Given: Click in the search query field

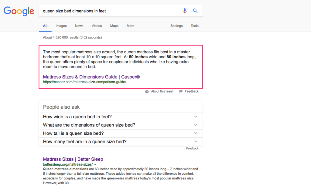Looking at the screenshot, I should (109, 11).
